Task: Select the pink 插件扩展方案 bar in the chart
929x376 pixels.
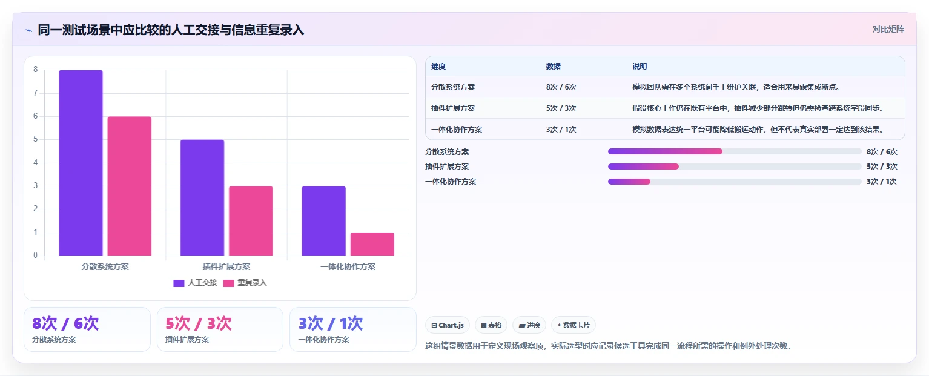Action: coord(251,220)
